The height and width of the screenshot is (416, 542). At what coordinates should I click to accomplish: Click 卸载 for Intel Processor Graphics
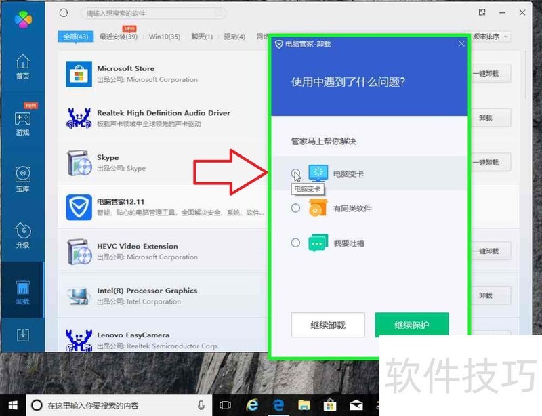(x=490, y=295)
